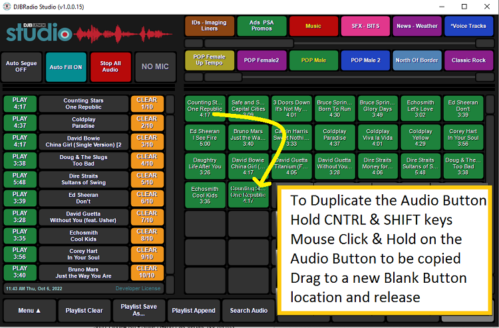Trigger Dire Straits Money for Nothing button
The height and width of the screenshot is (328, 499).
click(377, 166)
